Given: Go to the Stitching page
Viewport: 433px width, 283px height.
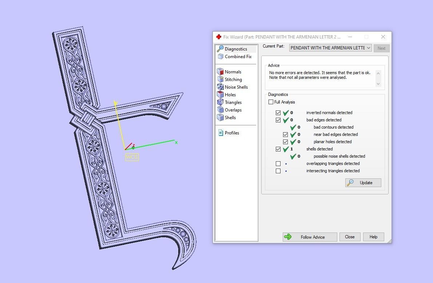Looking at the screenshot, I should pos(233,80).
